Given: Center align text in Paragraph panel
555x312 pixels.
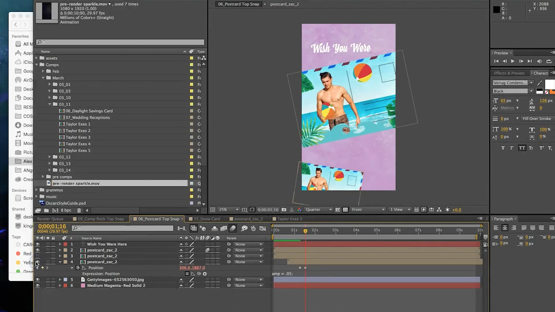Looking at the screenshot, I should [x=505, y=228].
